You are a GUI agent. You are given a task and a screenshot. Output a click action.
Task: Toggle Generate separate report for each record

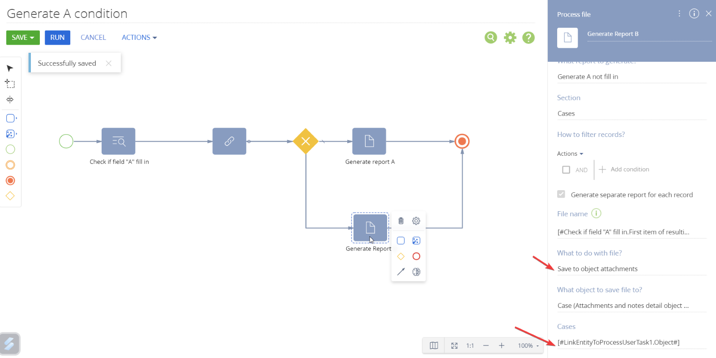tap(561, 194)
